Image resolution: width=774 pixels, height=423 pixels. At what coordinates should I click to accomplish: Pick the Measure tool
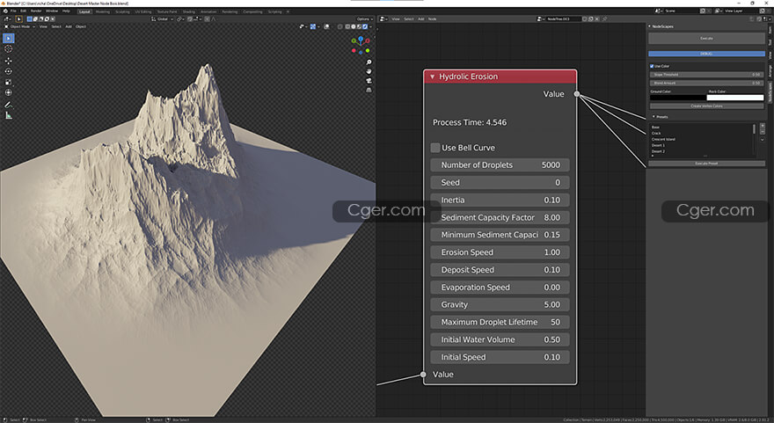tap(9, 115)
